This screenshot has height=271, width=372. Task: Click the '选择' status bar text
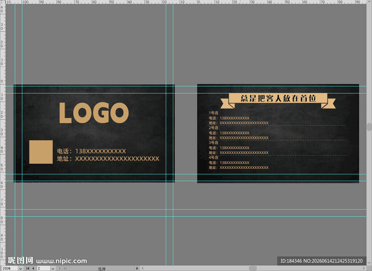(102, 268)
